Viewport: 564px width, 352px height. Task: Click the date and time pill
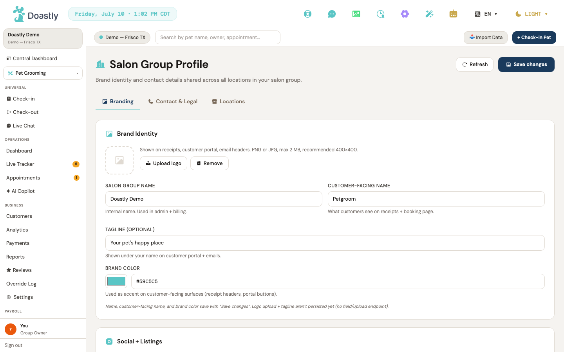pyautogui.click(x=123, y=14)
